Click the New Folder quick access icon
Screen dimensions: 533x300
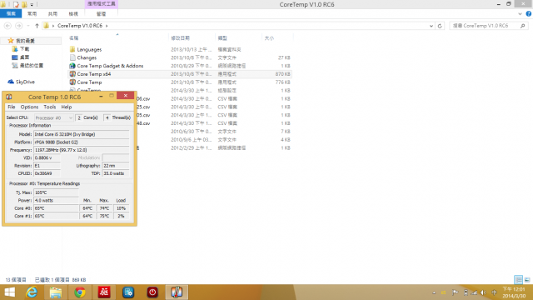(24, 4)
